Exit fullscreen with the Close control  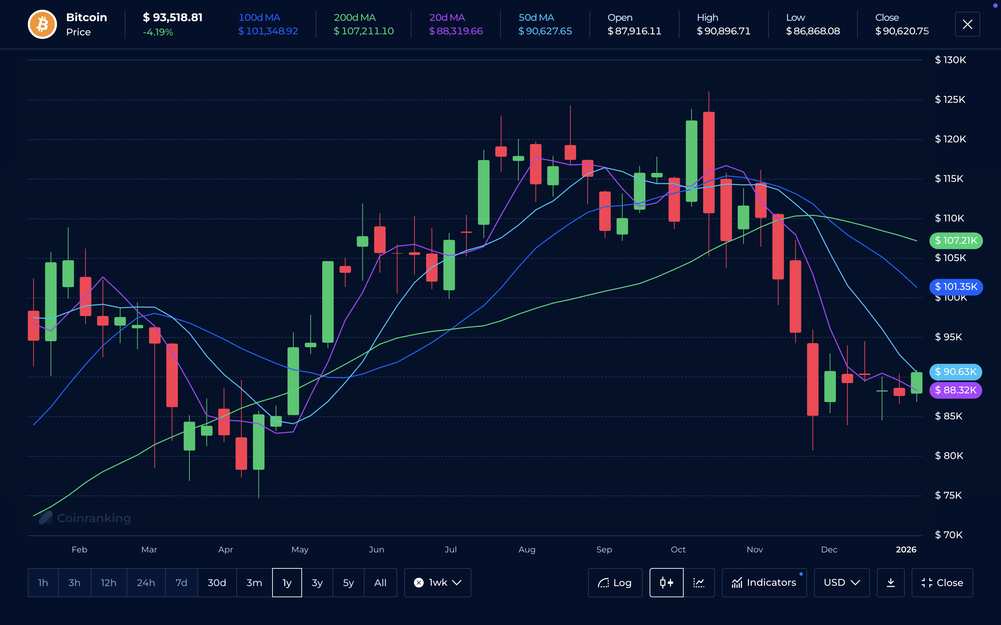[x=943, y=582]
